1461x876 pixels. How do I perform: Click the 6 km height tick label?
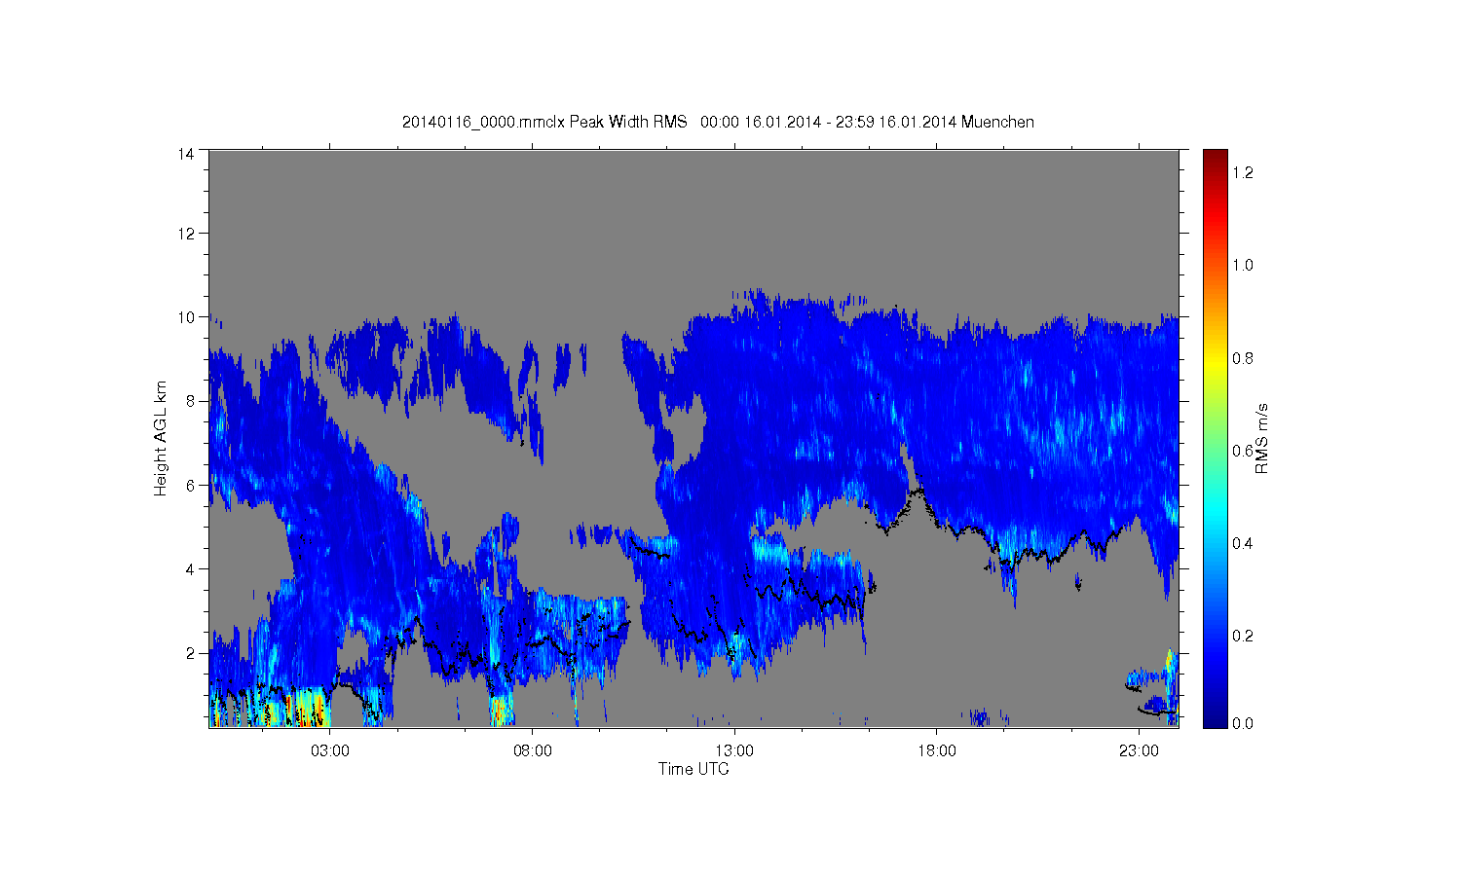[x=190, y=485]
